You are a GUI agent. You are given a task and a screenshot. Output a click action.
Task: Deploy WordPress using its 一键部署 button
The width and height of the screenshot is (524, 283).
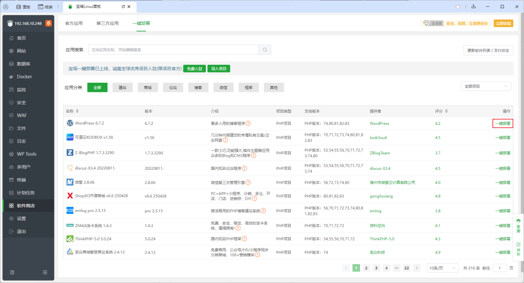point(503,123)
